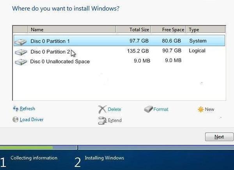Select the Disc 0 Partition 1 row
This screenshot has height=170, width=234.
click(119, 41)
